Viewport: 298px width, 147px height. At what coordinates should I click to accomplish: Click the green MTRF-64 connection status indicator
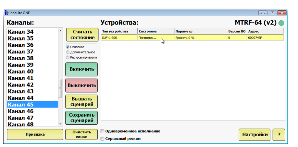[281, 23]
